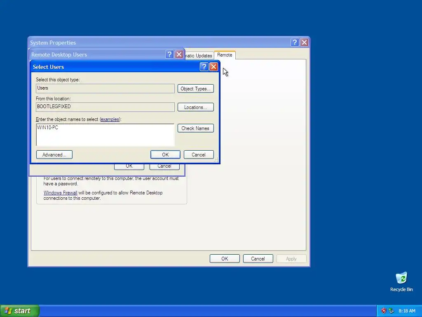Screen dimensions: 422x317
Task: Switch to the Automatic Updates tab
Action: 199,56
